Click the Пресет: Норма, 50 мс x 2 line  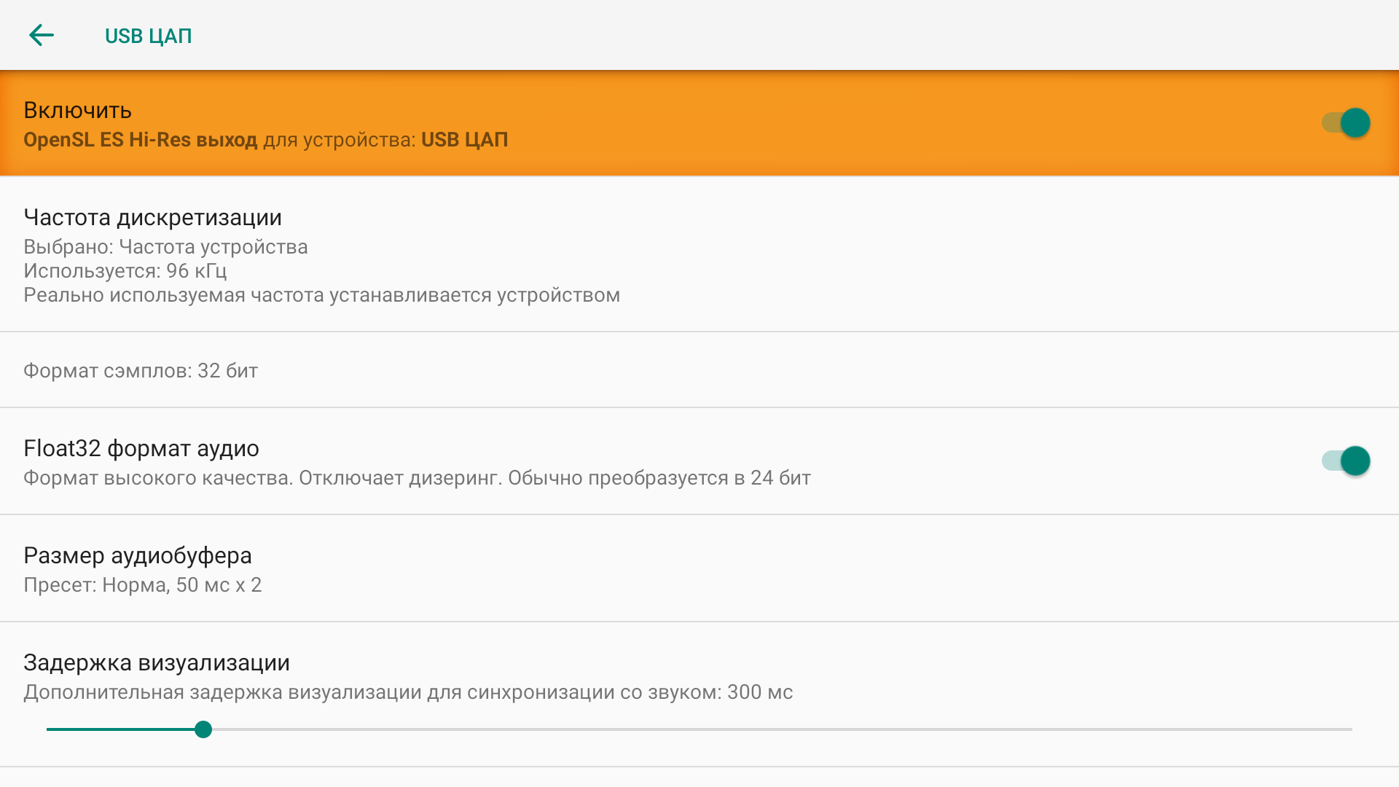(142, 585)
